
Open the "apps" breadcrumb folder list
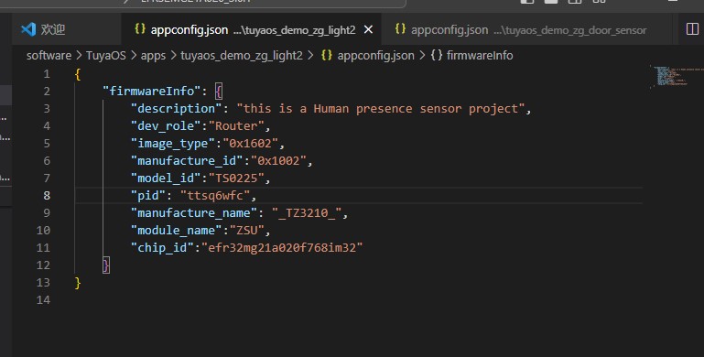point(153,56)
